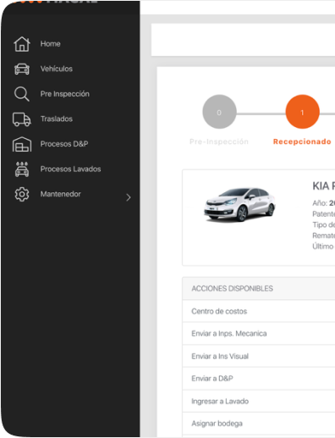Choose Enviar a D&P action
The image size is (335, 438).
pos(259,379)
